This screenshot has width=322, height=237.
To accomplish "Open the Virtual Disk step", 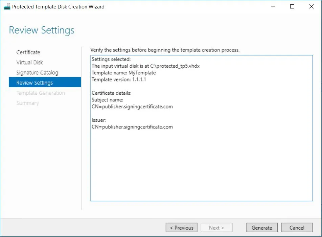I will point(30,63).
